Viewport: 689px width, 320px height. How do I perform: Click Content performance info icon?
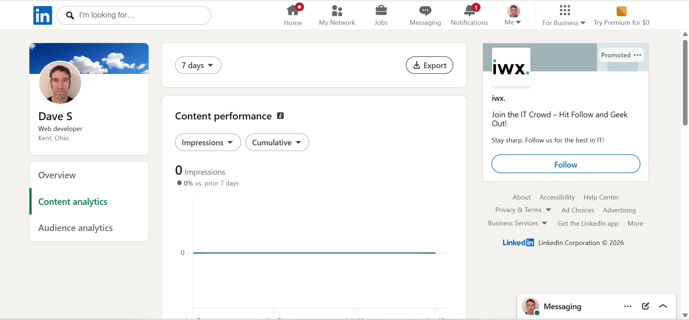pos(281,116)
